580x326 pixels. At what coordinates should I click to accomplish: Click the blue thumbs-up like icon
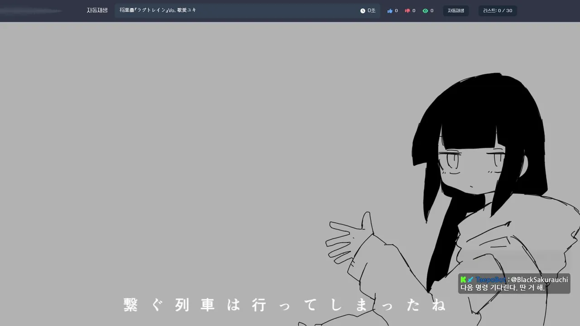point(390,11)
